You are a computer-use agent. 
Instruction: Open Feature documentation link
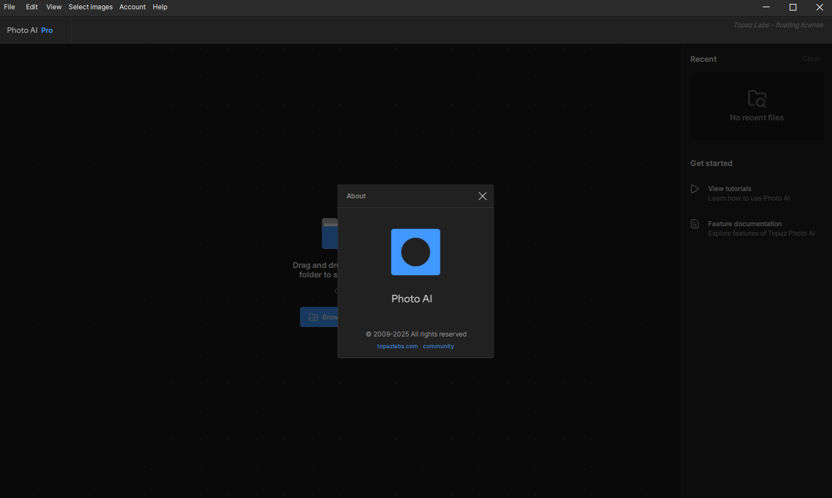click(x=745, y=224)
